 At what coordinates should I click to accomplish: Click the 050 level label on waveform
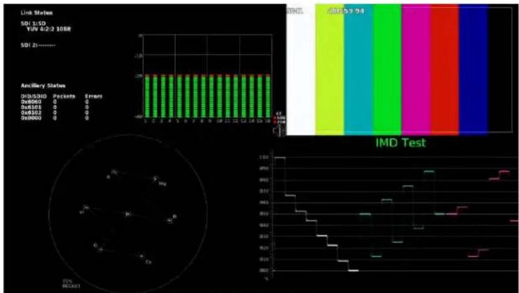click(x=264, y=214)
